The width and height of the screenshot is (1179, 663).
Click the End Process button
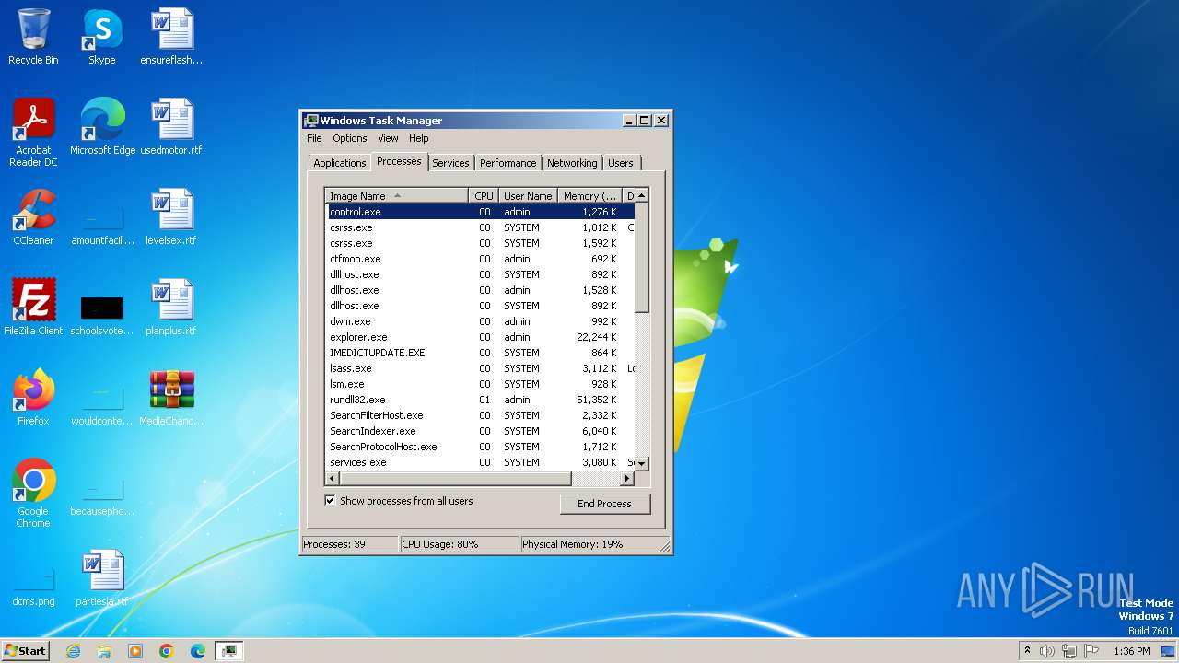(x=604, y=504)
